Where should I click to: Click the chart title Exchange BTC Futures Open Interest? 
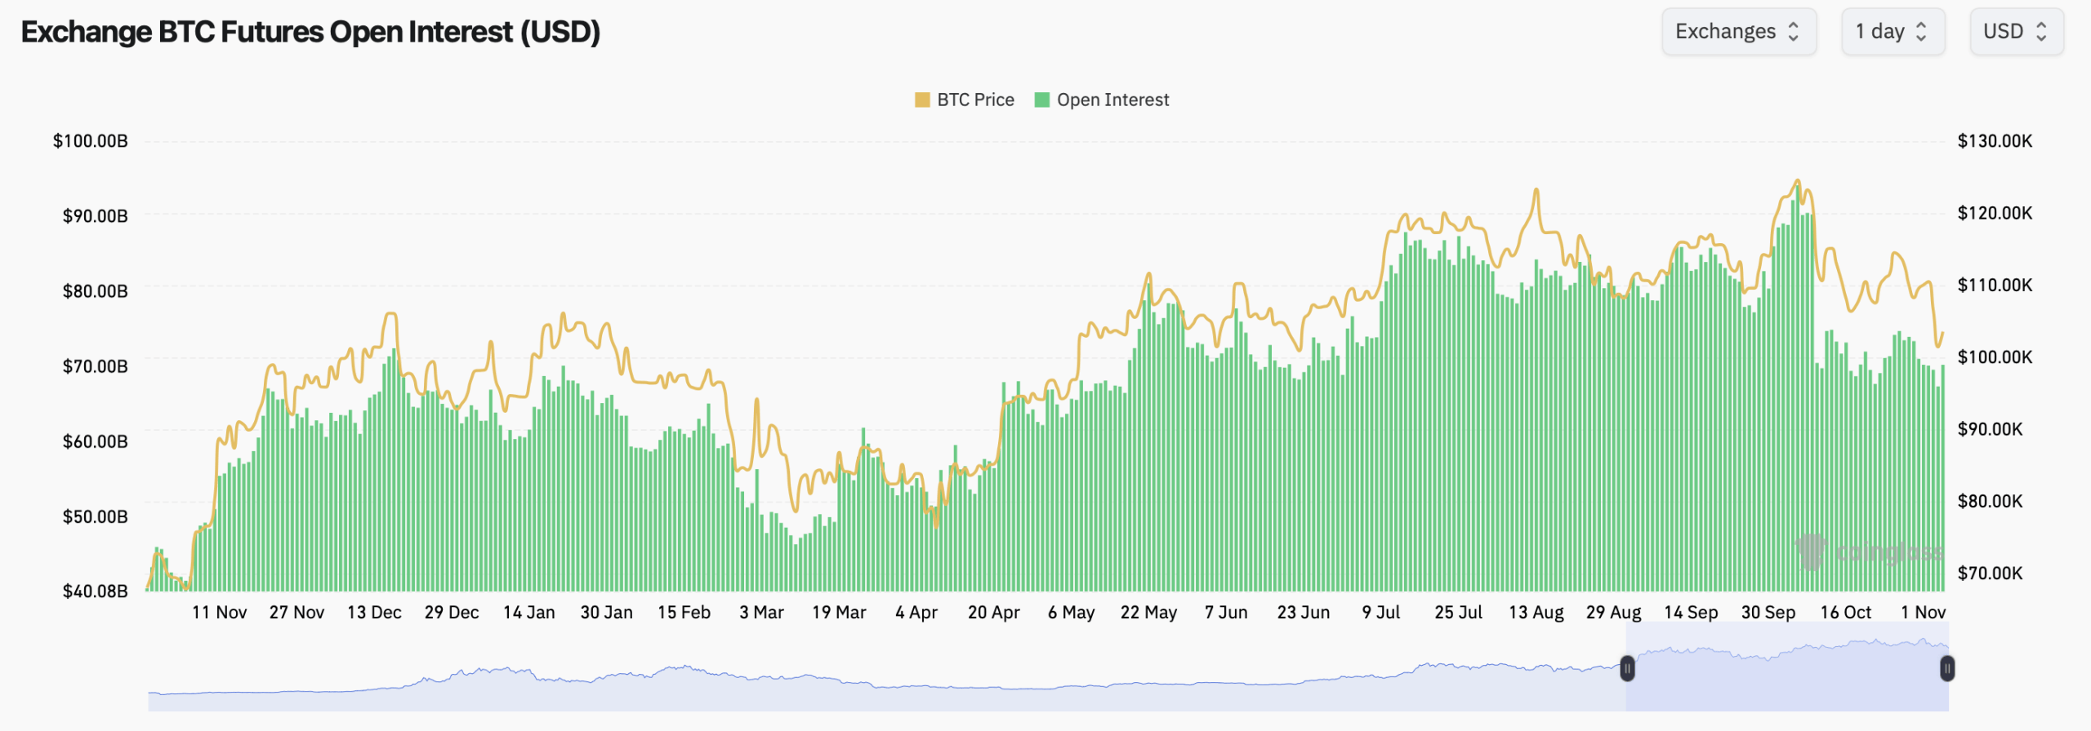click(310, 32)
